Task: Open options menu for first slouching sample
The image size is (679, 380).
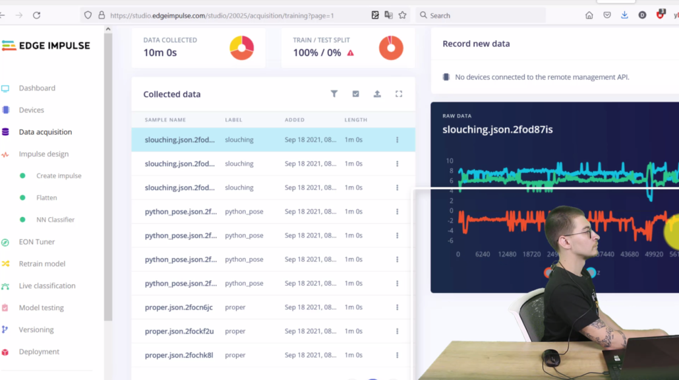Action: pyautogui.click(x=397, y=140)
